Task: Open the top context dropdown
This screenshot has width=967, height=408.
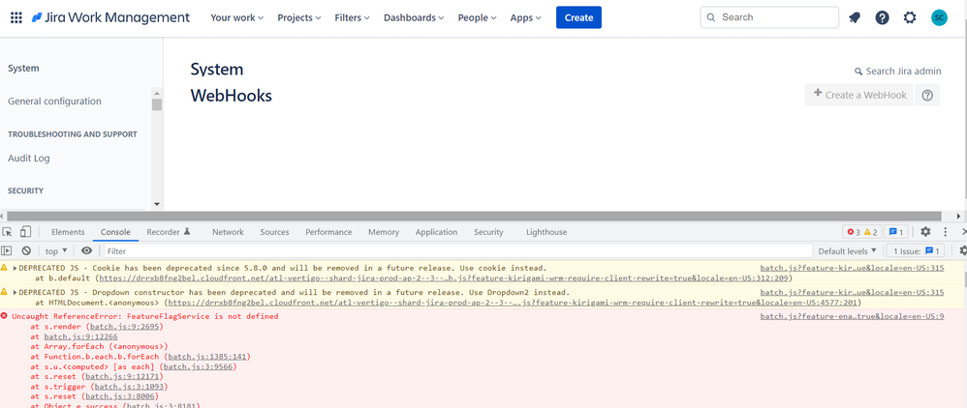Action: (x=57, y=251)
